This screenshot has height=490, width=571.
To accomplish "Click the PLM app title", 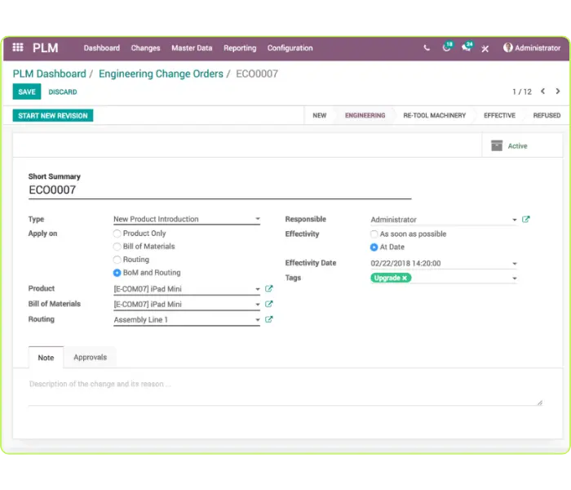I will (46, 47).
